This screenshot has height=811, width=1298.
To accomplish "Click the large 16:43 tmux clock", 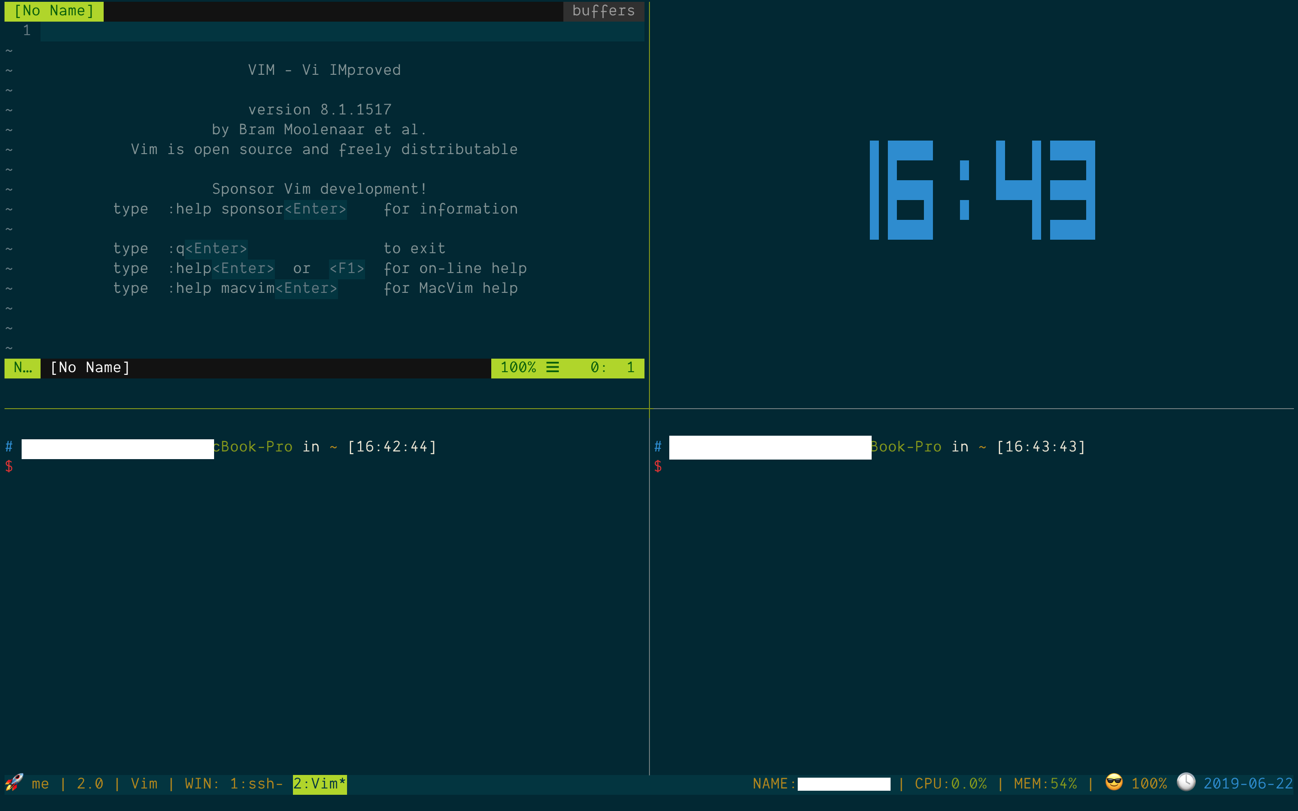I will click(x=982, y=190).
